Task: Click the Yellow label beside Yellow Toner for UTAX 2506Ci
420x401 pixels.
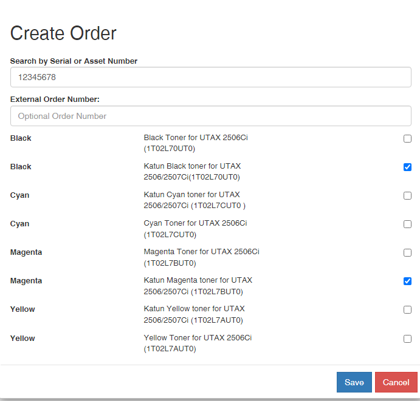Action: tap(22, 339)
